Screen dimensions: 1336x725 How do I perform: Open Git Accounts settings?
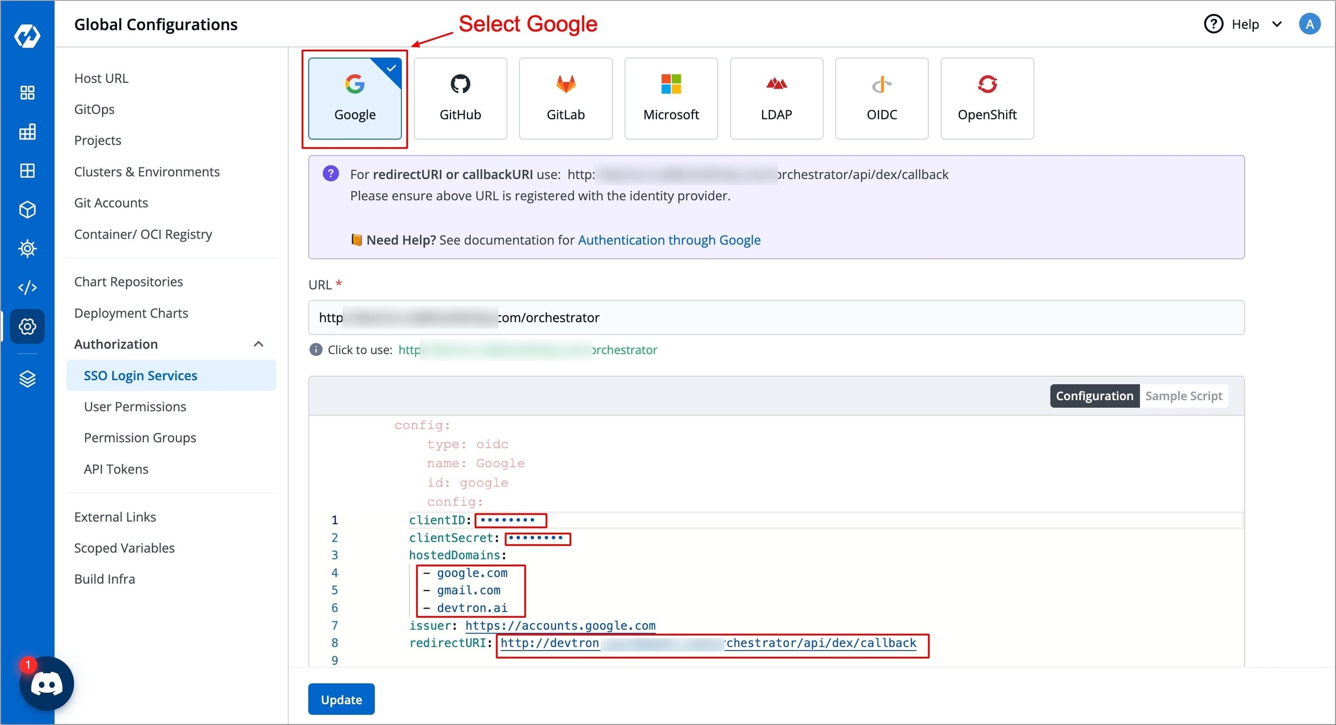point(111,203)
